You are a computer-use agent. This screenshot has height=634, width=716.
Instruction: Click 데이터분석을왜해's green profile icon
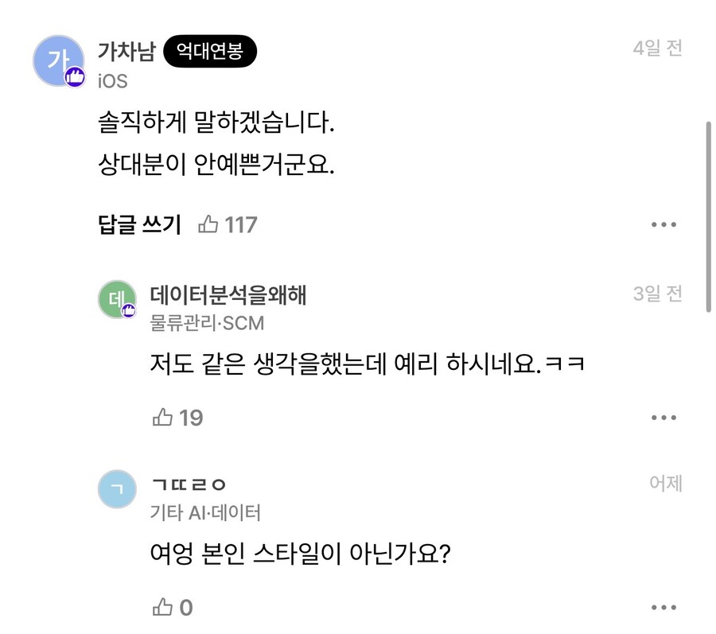pos(117,301)
